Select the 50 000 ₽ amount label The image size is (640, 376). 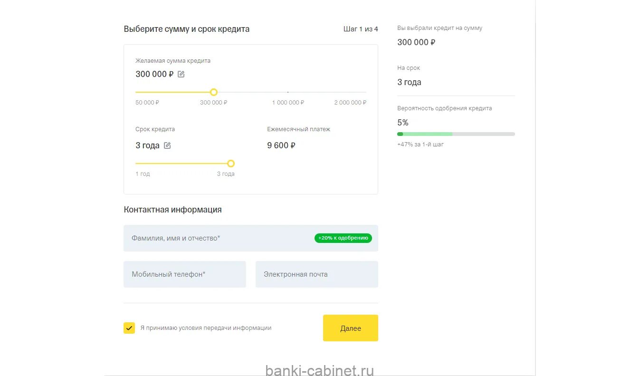click(147, 103)
